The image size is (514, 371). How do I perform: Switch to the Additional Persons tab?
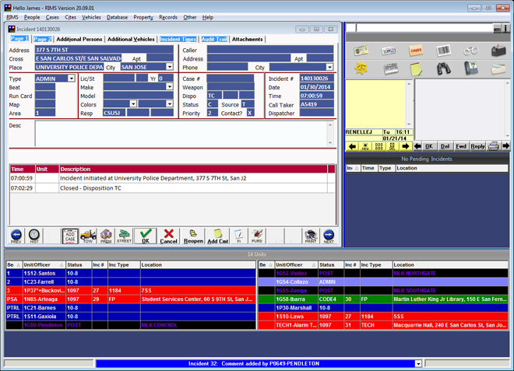click(x=79, y=39)
